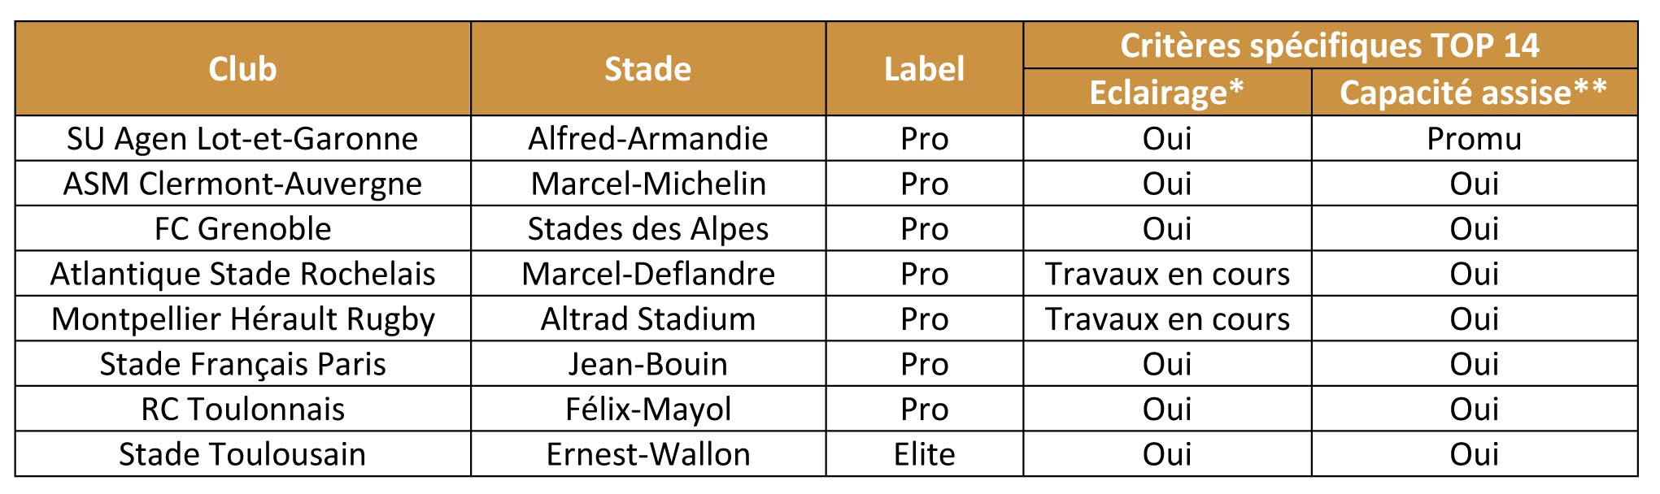This screenshot has width=1660, height=494.
Task: Select the Eclairage* sub-header
Action: 1166,93
